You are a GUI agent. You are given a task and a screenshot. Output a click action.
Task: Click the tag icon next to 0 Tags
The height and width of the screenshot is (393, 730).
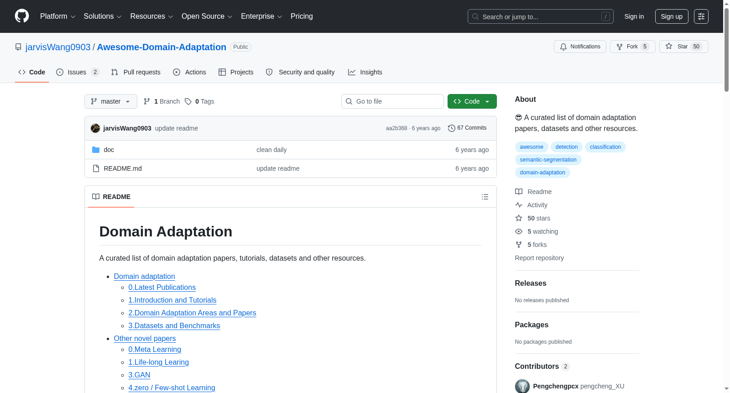point(188,101)
